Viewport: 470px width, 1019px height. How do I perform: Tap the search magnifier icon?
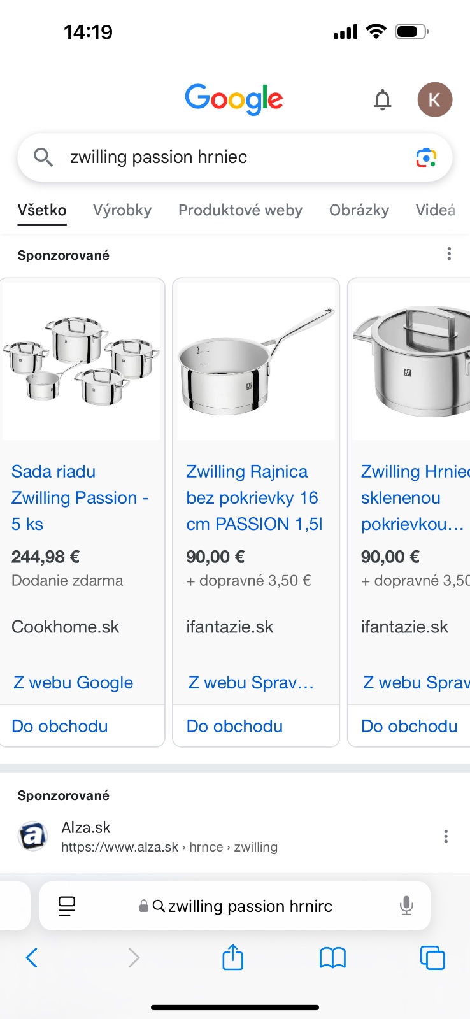point(43,157)
